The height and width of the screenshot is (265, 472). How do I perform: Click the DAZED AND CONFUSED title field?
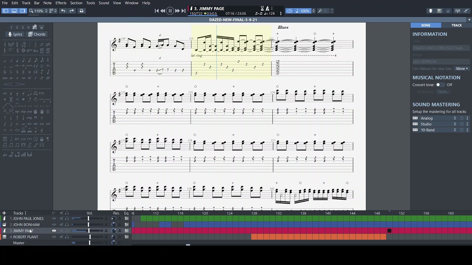[x=441, y=48]
